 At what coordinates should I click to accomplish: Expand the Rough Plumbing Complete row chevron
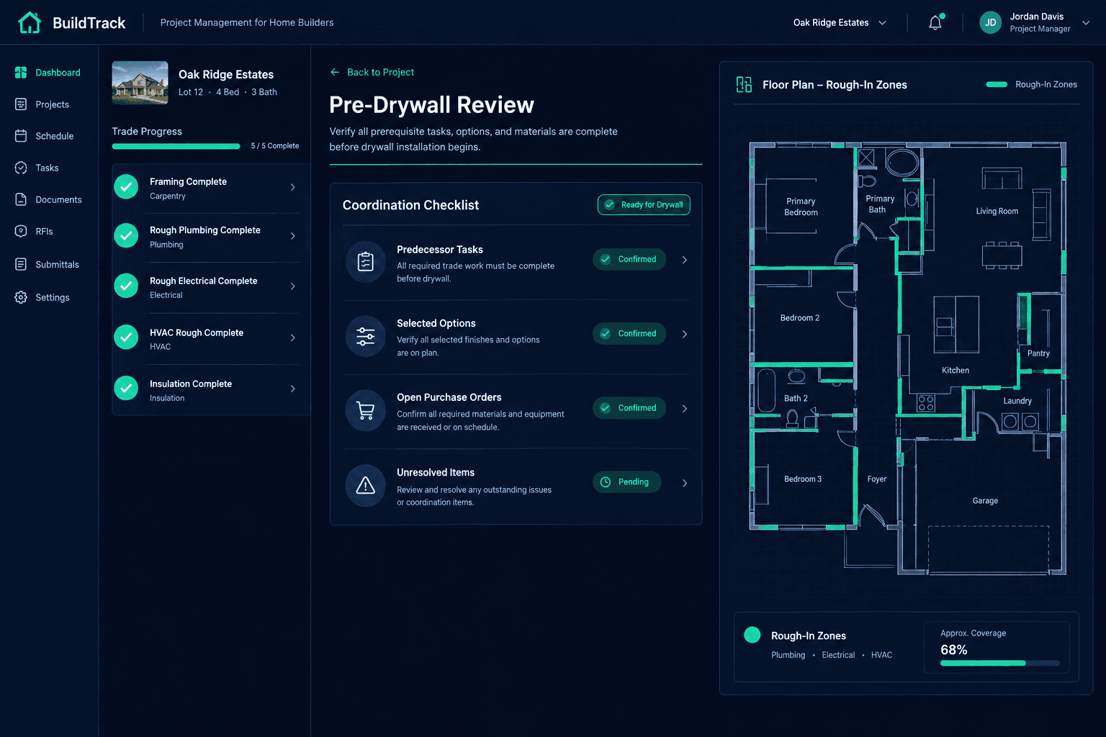(293, 236)
